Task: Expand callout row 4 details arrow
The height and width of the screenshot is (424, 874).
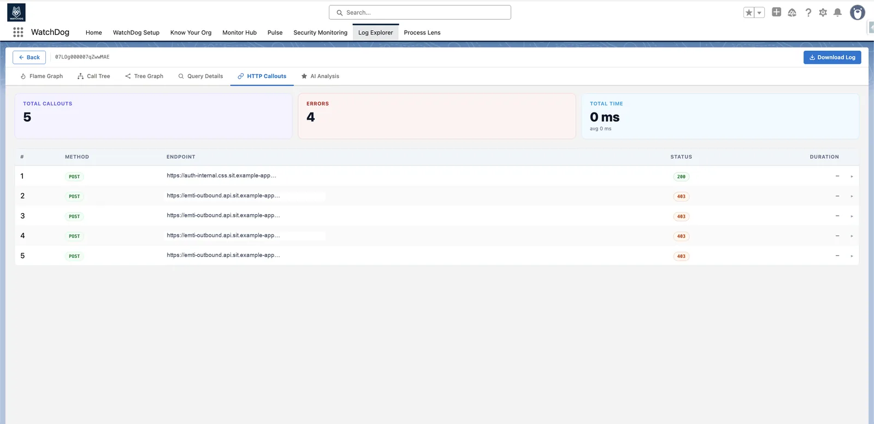Action: [852, 236]
